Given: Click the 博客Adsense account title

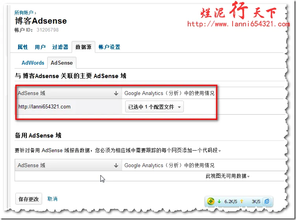Looking at the screenshot, I should (41, 21).
